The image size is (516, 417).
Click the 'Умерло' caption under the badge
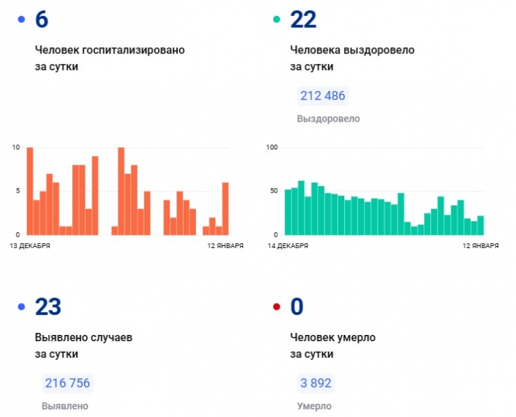point(314,406)
